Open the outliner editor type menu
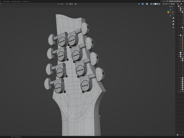184x138 pixels. click(178, 4)
